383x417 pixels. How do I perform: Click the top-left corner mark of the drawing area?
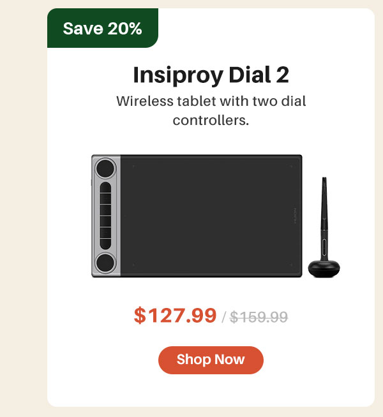133,166
